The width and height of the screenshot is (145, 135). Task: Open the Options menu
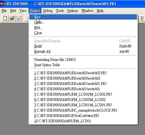(x=73, y=11)
